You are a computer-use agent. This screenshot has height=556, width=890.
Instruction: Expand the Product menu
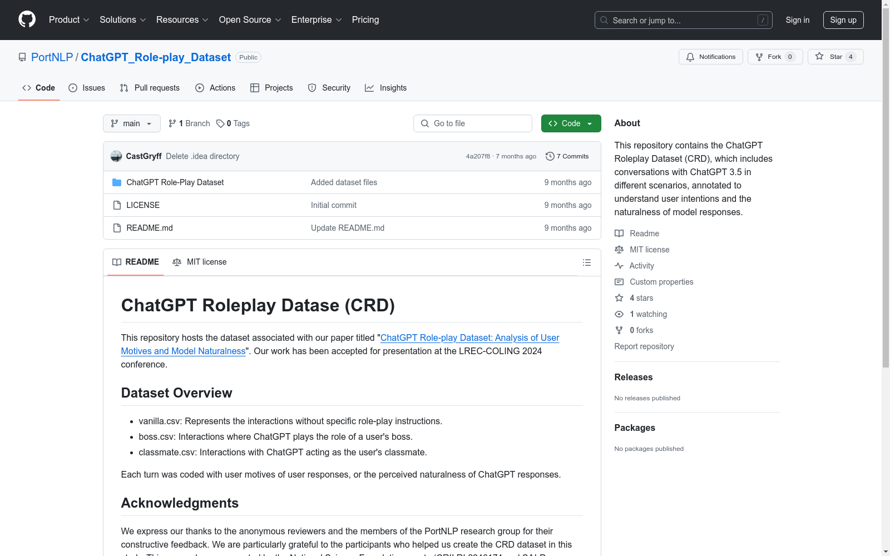coord(69,20)
